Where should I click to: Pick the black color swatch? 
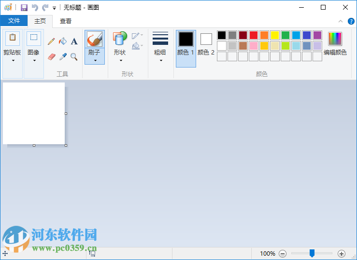[222, 35]
